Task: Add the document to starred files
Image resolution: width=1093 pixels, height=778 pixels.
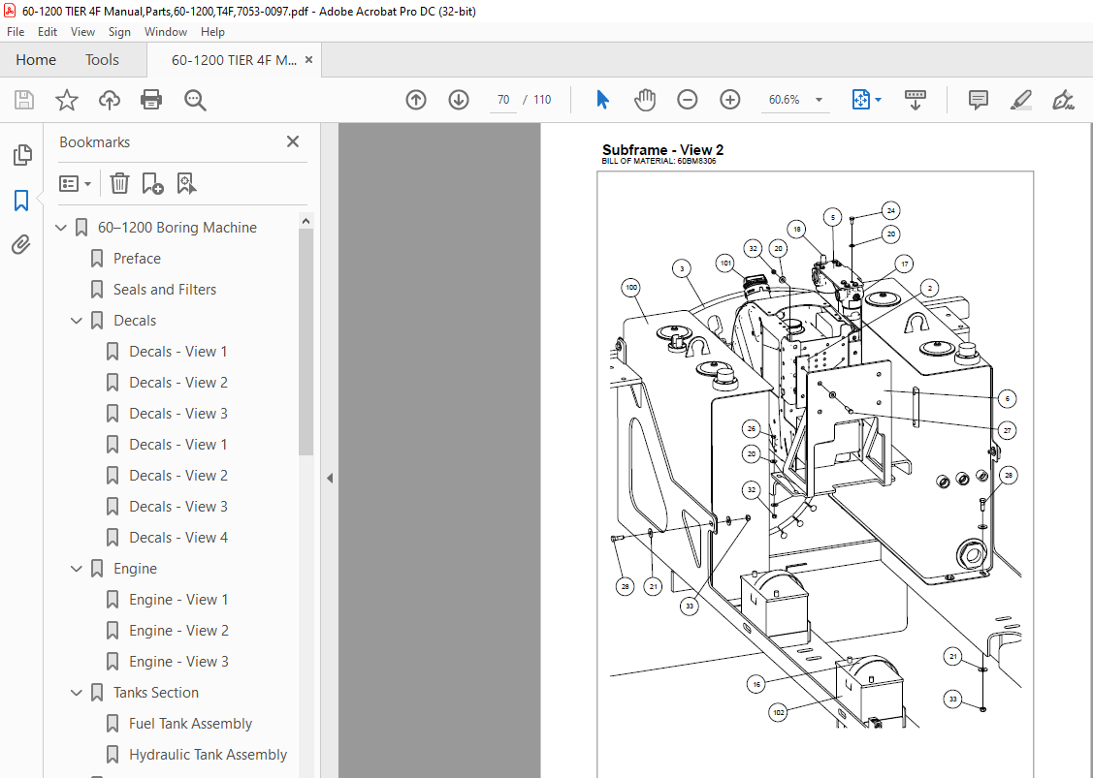Action: click(x=67, y=100)
